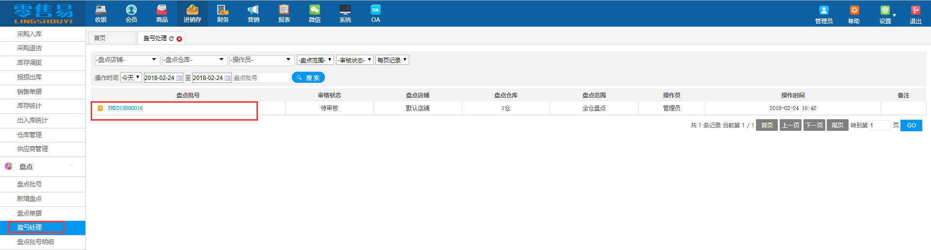This screenshot has width=931, height=250.
Task: Focus the 盘点批号 search input
Action: tap(261, 78)
